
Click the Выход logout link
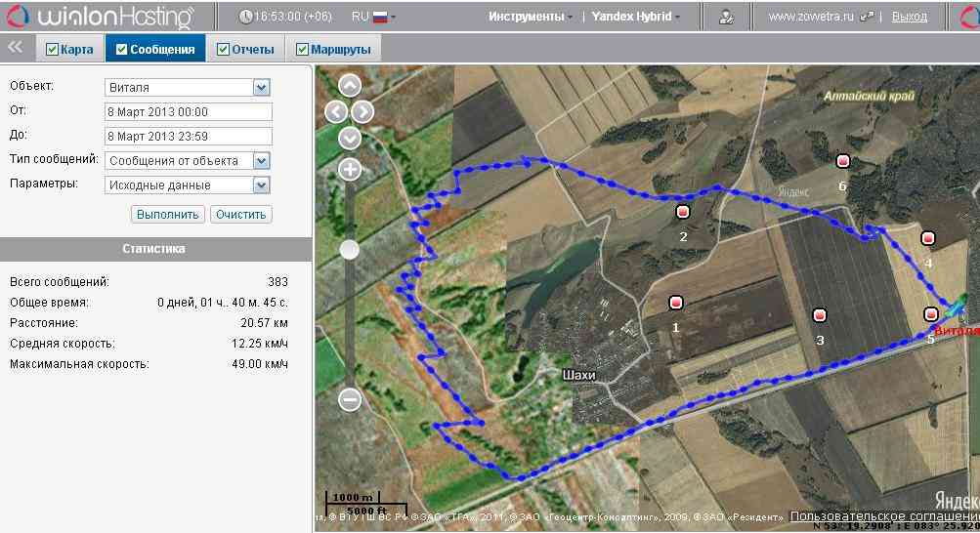tap(910, 17)
